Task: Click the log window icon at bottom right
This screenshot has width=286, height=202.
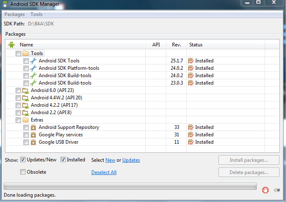Action: pos(277,190)
